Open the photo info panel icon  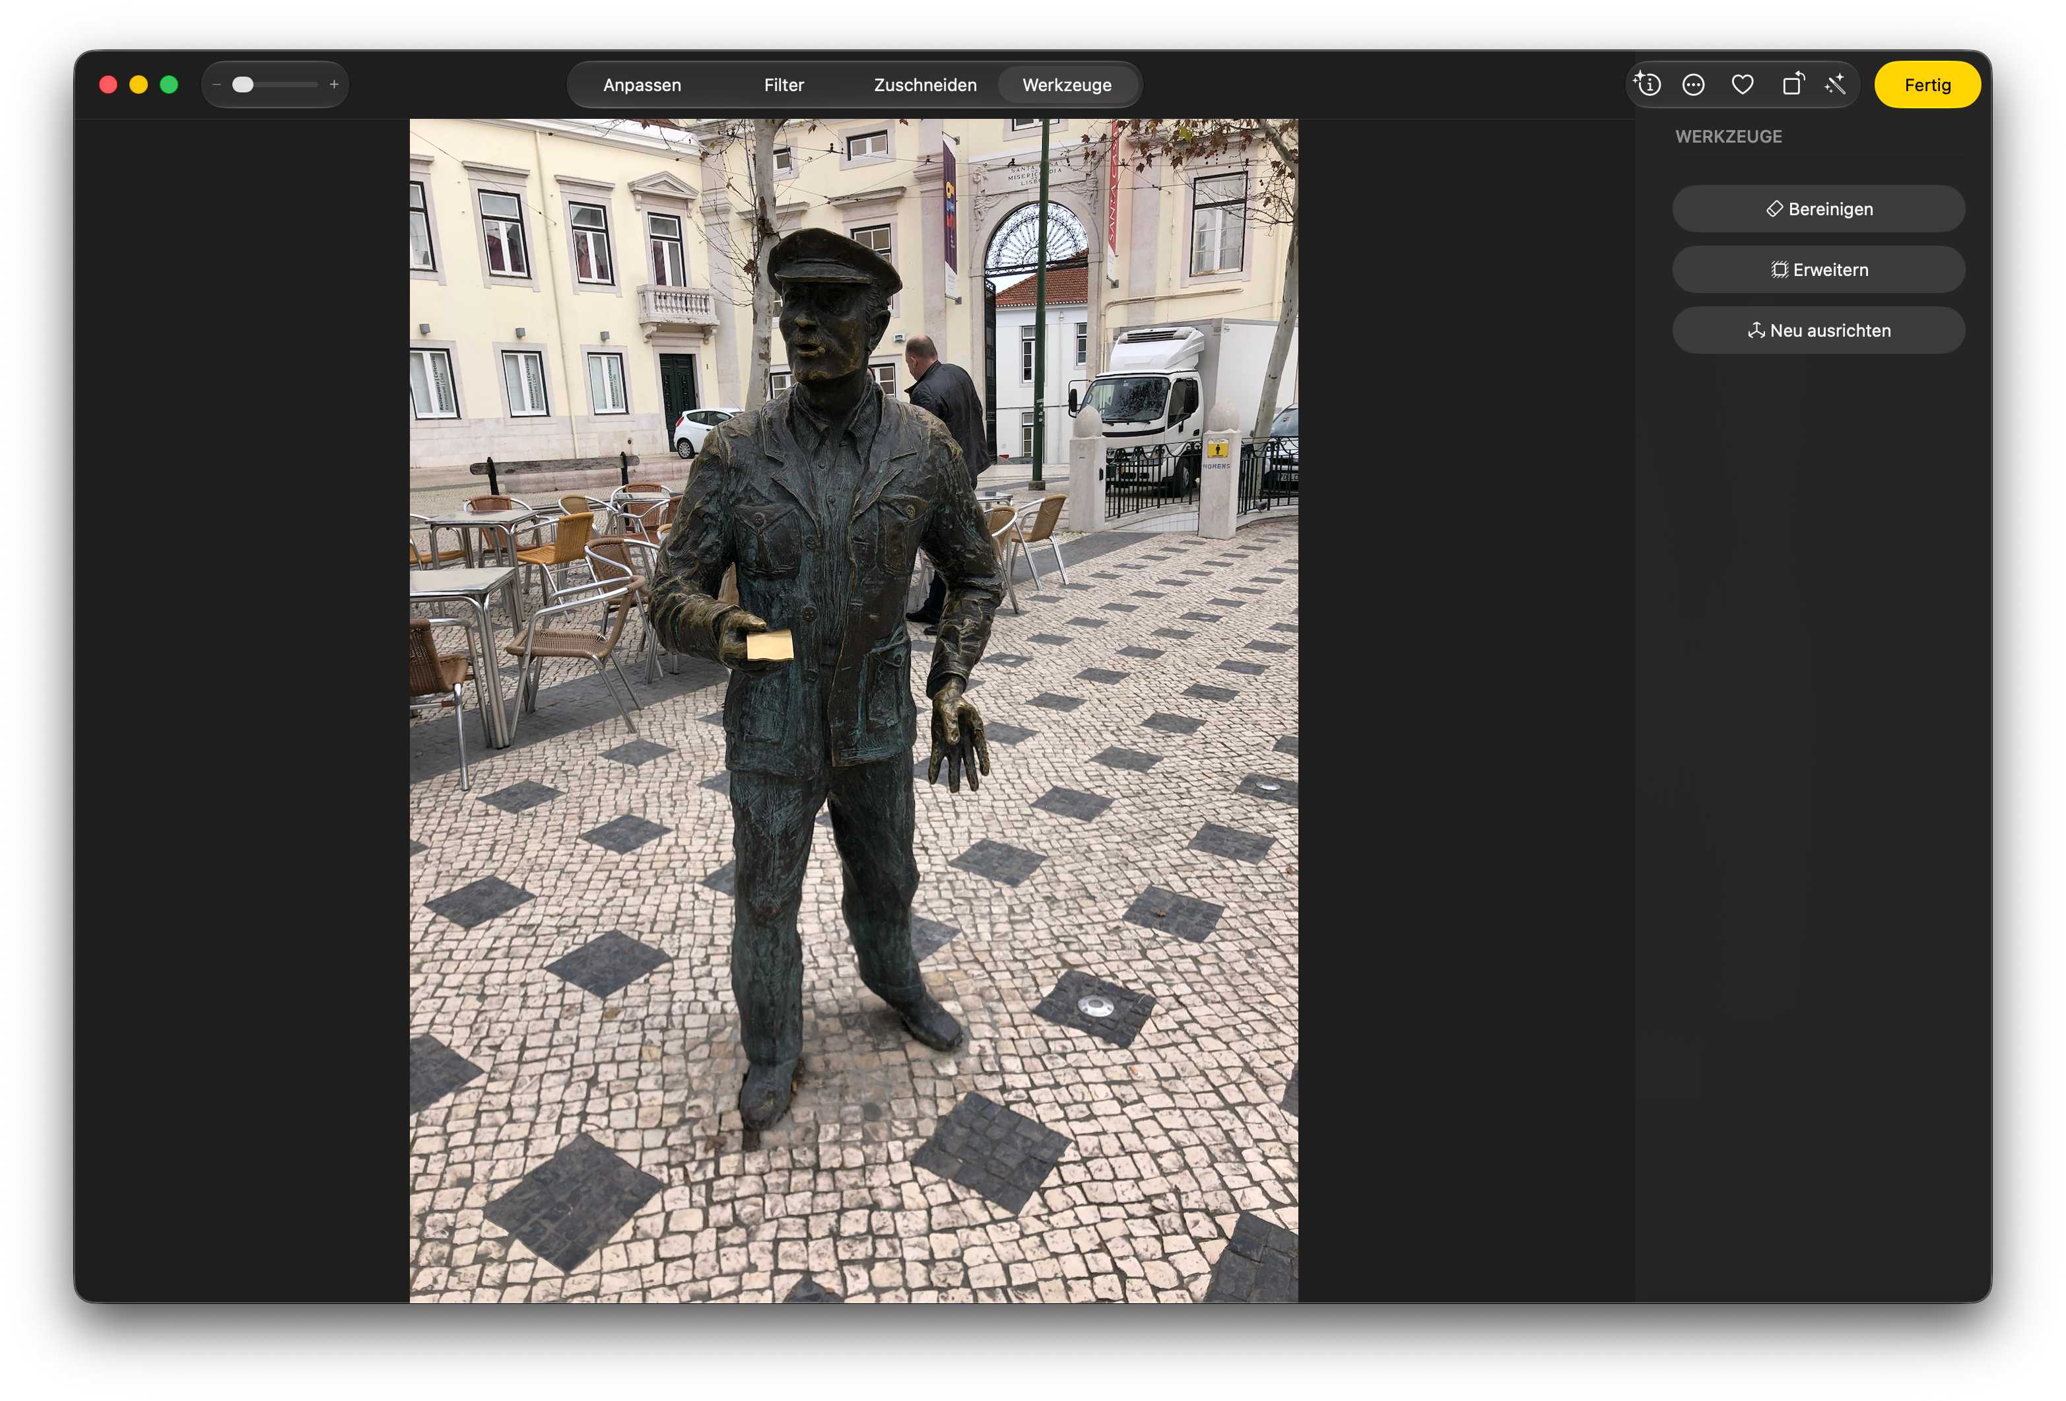click(x=1648, y=85)
